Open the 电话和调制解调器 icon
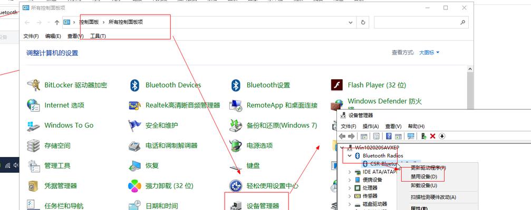This screenshot has height=210, width=531. point(135,145)
